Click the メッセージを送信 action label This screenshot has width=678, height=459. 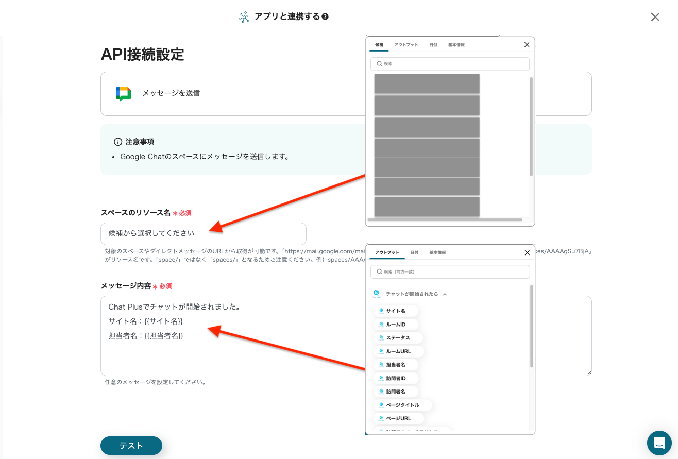[171, 93]
